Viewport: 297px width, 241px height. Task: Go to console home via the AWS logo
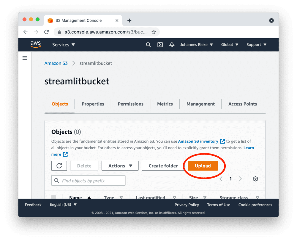coord(36,44)
